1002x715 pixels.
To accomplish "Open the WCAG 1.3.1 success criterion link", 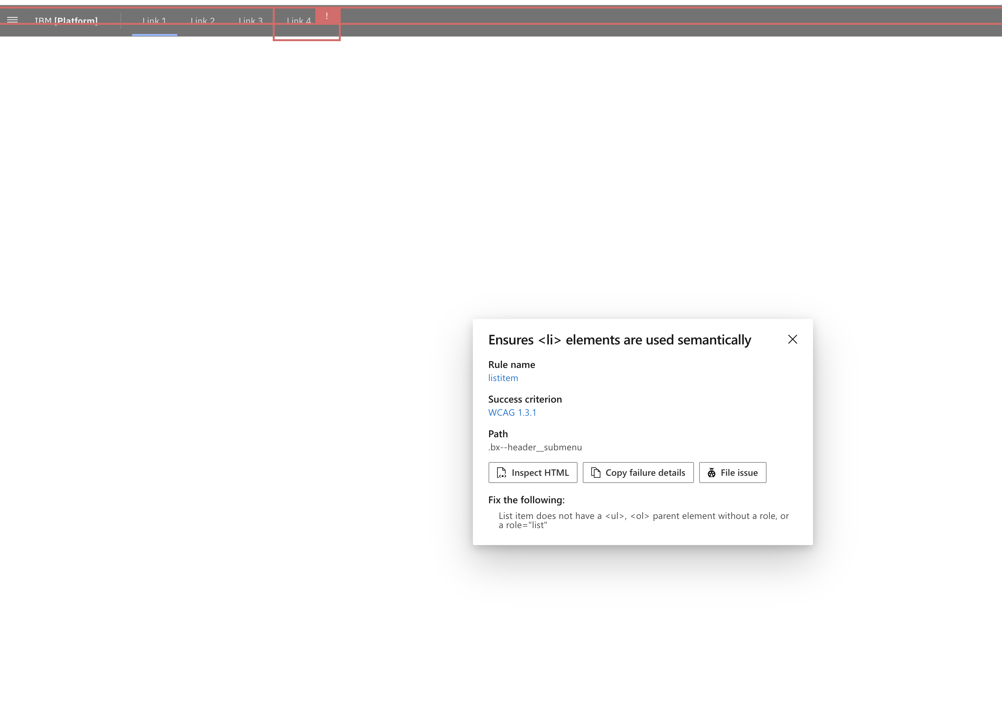I will click(512, 412).
